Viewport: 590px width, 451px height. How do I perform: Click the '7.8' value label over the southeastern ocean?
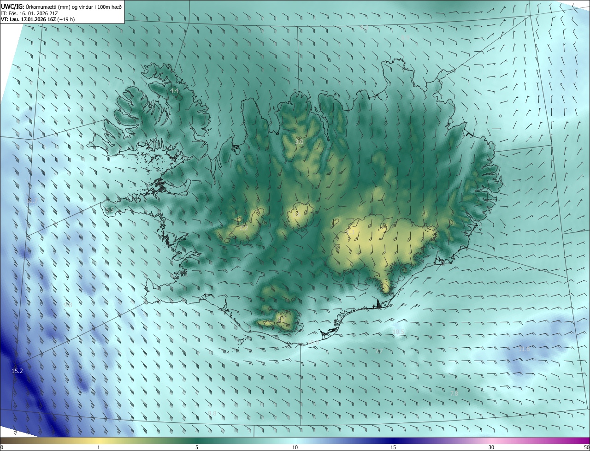point(454,393)
